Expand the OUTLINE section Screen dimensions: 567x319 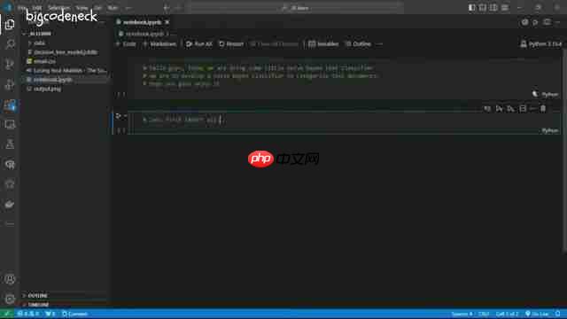click(x=37, y=295)
